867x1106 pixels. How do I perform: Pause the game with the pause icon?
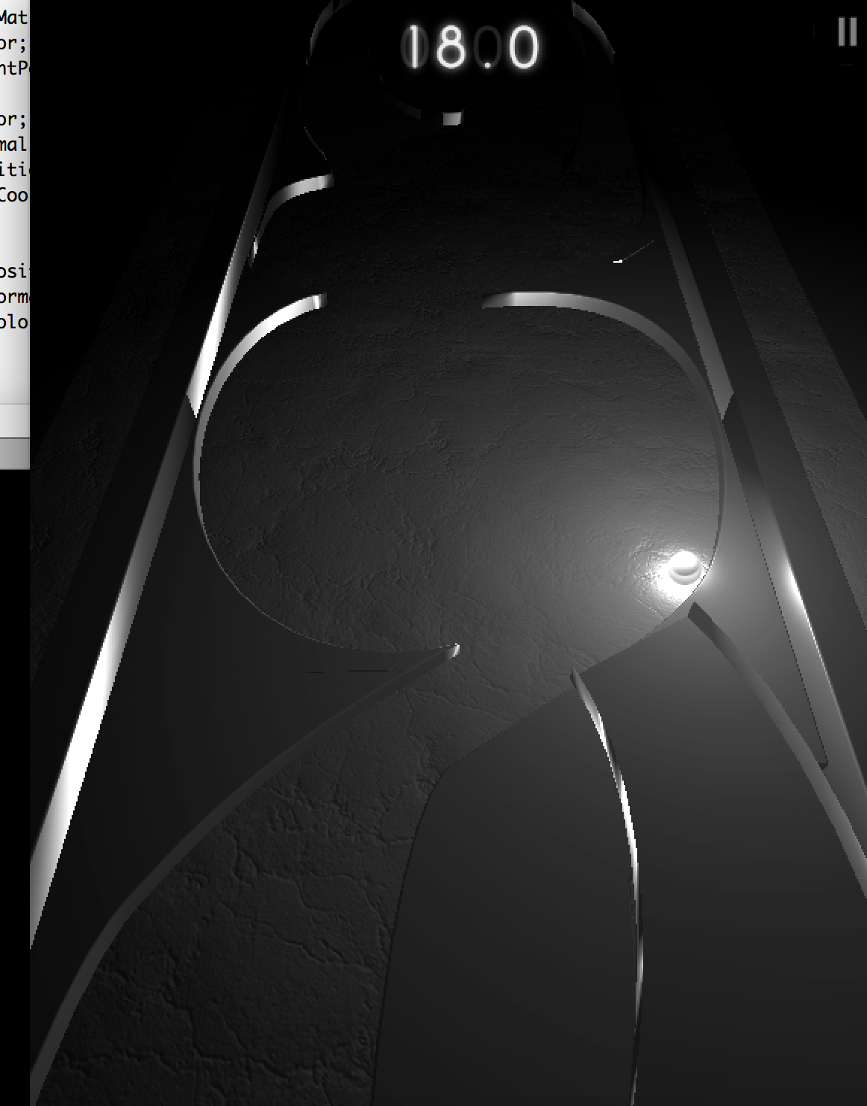(x=847, y=32)
